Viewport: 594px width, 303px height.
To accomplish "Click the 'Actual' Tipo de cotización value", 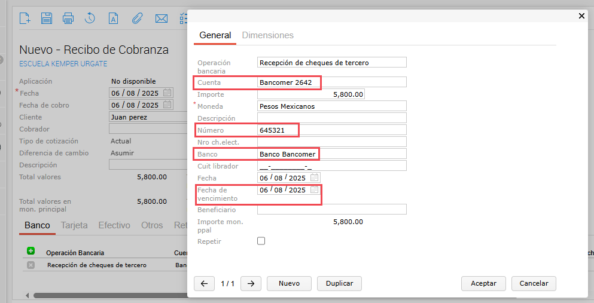I will (x=121, y=140).
